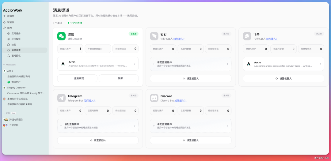The width and height of the screenshot is (331, 161).
Task: Click the 本地化内容生成总监 avatar icon
Action: 4,99
